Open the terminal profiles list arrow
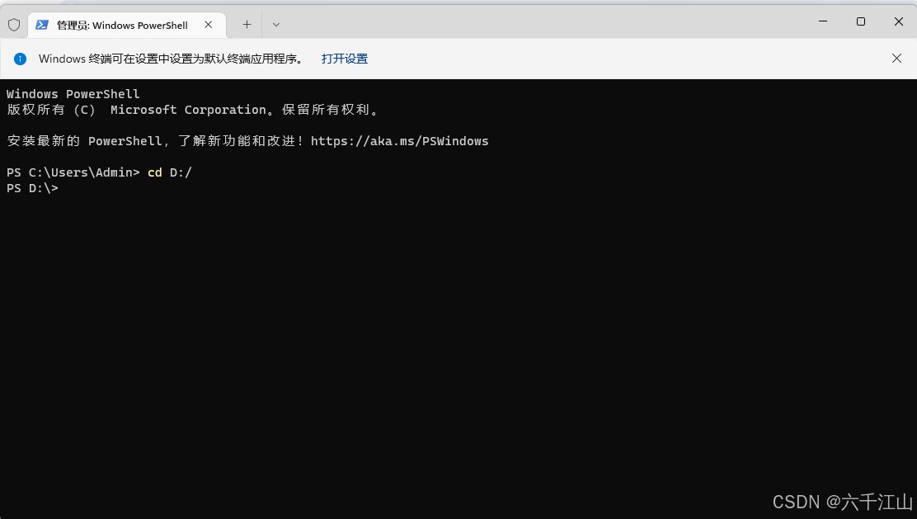Screen dimensions: 917x519 click(x=275, y=25)
